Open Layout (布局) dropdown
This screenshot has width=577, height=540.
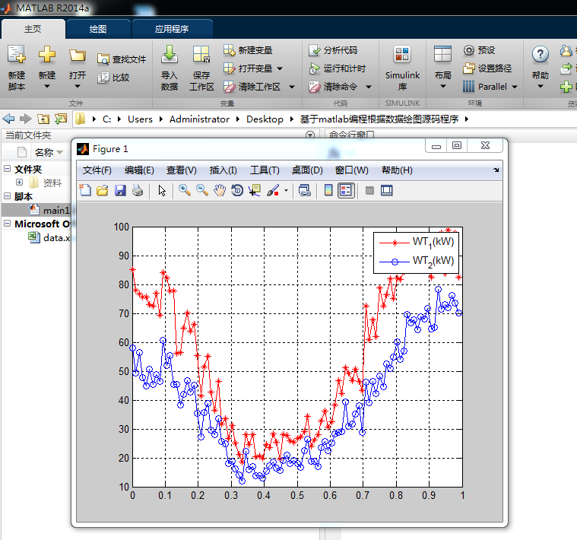(442, 87)
